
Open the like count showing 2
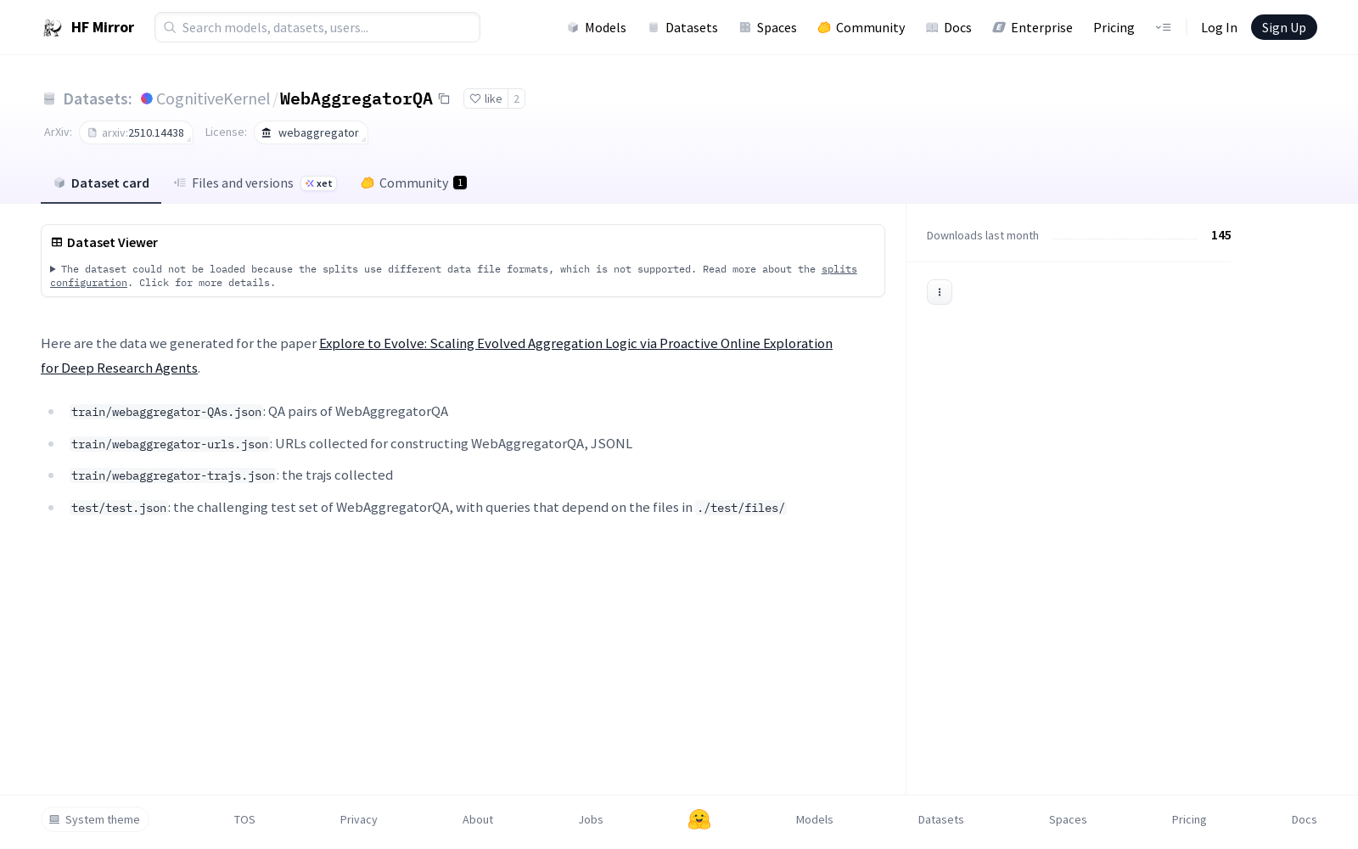click(x=516, y=98)
